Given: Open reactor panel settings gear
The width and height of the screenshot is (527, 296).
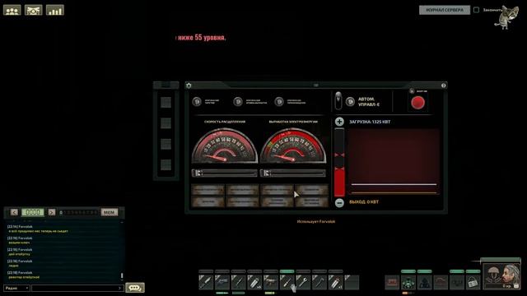Looking at the screenshot, I should coord(189,86).
